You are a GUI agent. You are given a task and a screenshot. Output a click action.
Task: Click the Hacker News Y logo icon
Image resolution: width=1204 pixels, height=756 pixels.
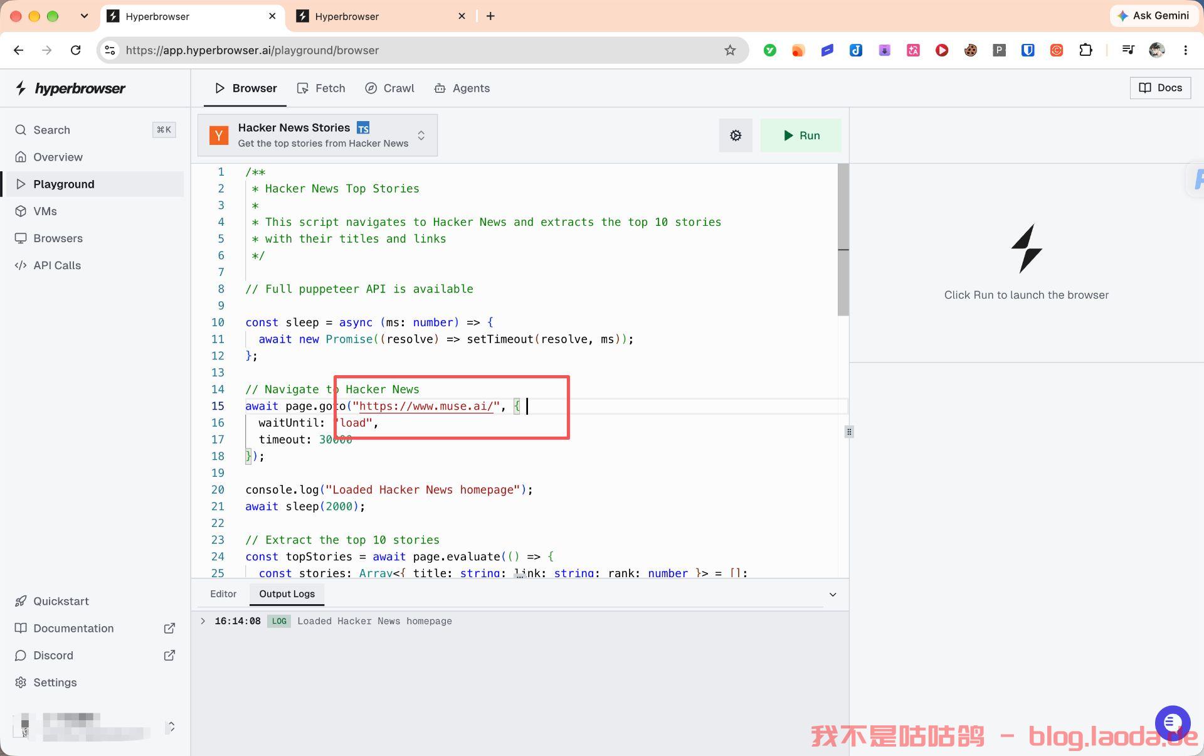click(219, 136)
